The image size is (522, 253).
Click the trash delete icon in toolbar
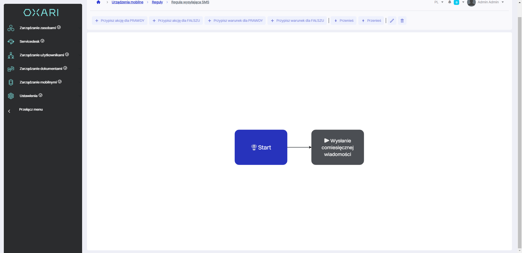click(x=402, y=21)
